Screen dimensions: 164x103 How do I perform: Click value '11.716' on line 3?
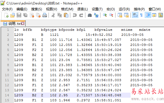point(66,40)
